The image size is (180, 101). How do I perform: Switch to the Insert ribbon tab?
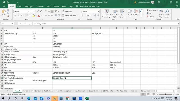19,6
